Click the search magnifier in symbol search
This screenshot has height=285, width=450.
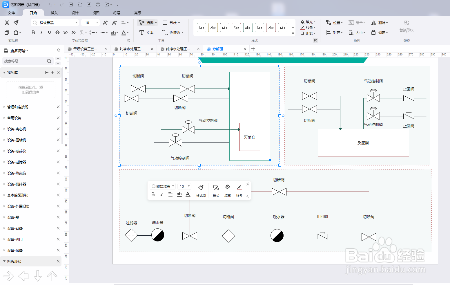[x=49, y=61]
